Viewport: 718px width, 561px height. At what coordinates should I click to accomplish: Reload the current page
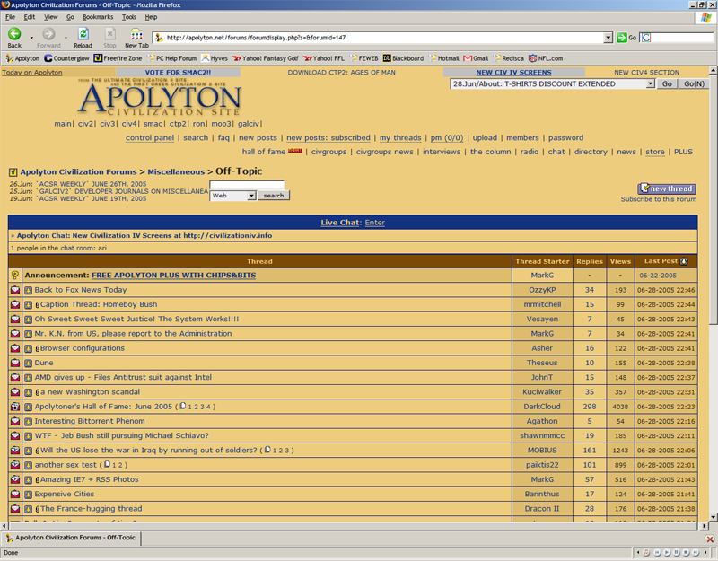pyautogui.click(x=83, y=38)
